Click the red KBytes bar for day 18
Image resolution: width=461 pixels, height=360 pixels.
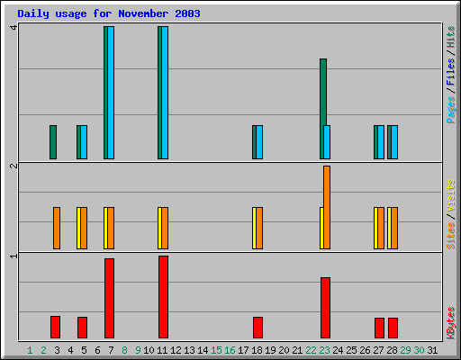(x=258, y=328)
